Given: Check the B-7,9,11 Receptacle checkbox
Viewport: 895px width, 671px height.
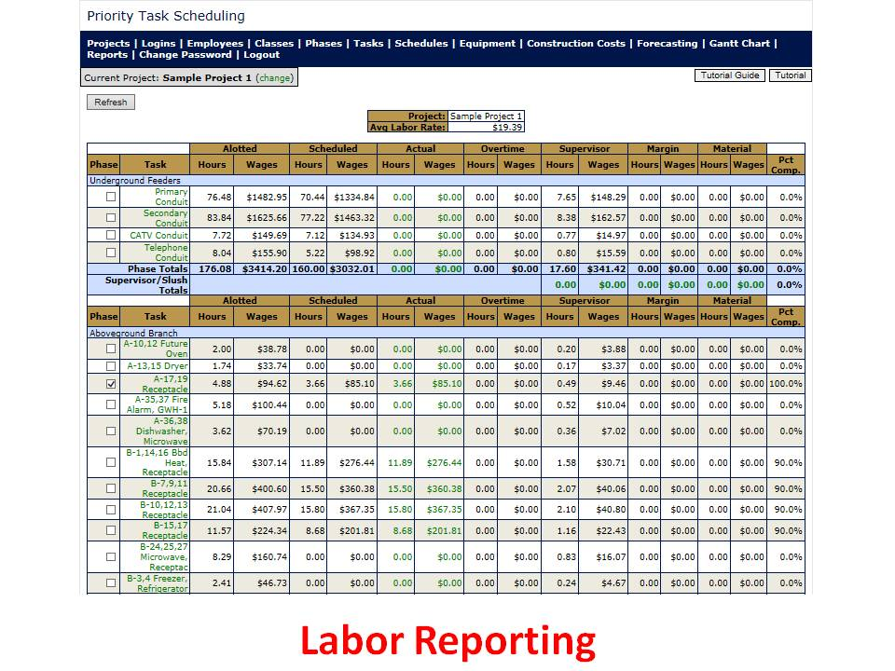Looking at the screenshot, I should coord(111,489).
